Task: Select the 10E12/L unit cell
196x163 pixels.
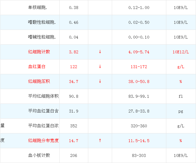Action: tap(181, 52)
